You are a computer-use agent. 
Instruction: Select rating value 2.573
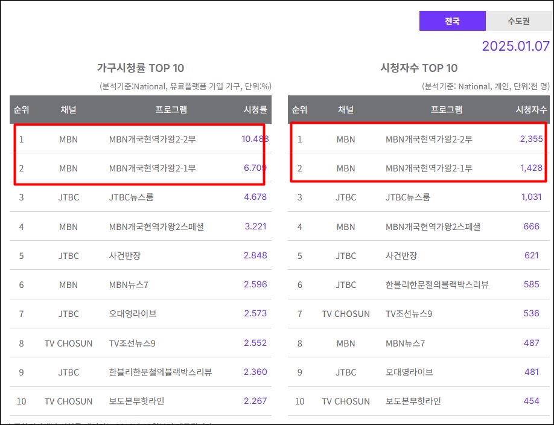click(255, 313)
